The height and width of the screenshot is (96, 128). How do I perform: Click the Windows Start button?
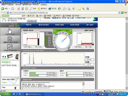[6, 94]
